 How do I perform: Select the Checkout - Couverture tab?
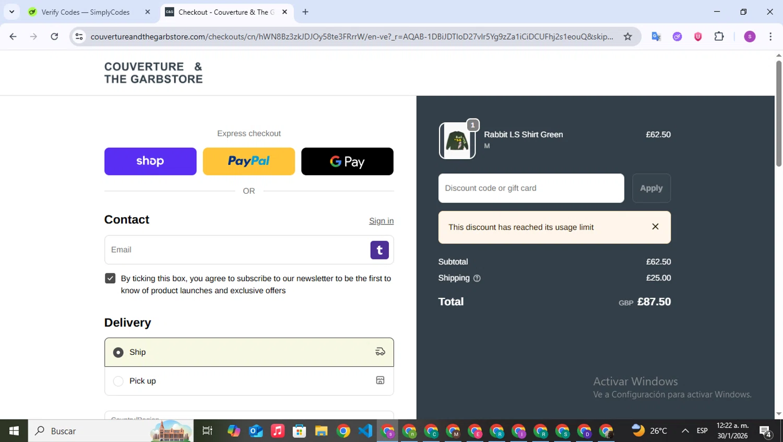coord(226,12)
